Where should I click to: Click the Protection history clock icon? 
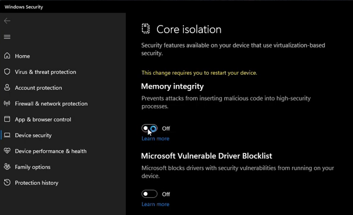point(7,182)
